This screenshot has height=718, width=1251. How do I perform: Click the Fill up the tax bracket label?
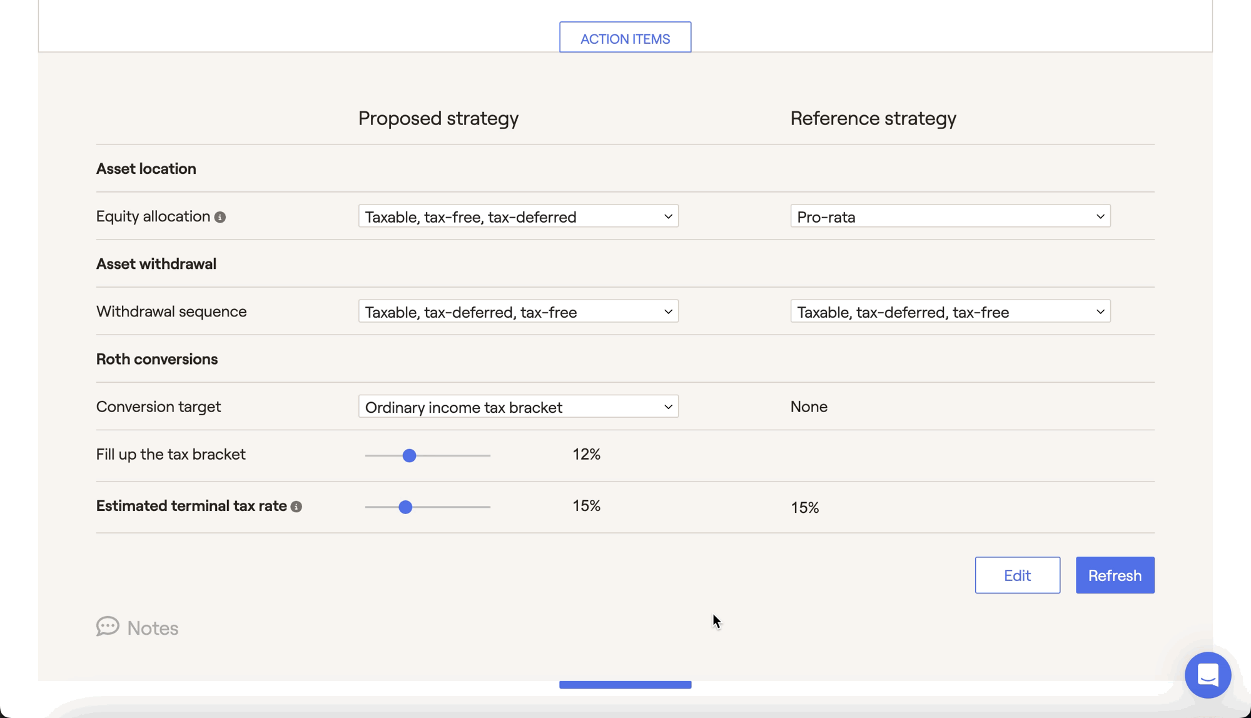[x=171, y=454]
